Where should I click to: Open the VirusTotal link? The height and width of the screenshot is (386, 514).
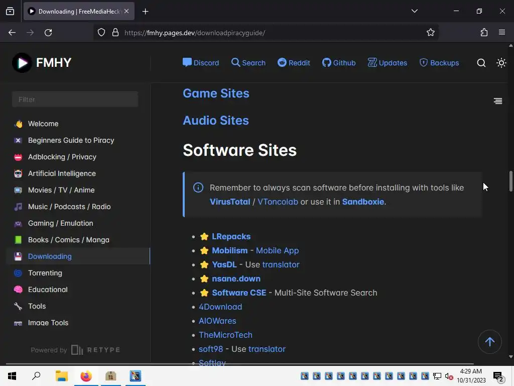[230, 202]
